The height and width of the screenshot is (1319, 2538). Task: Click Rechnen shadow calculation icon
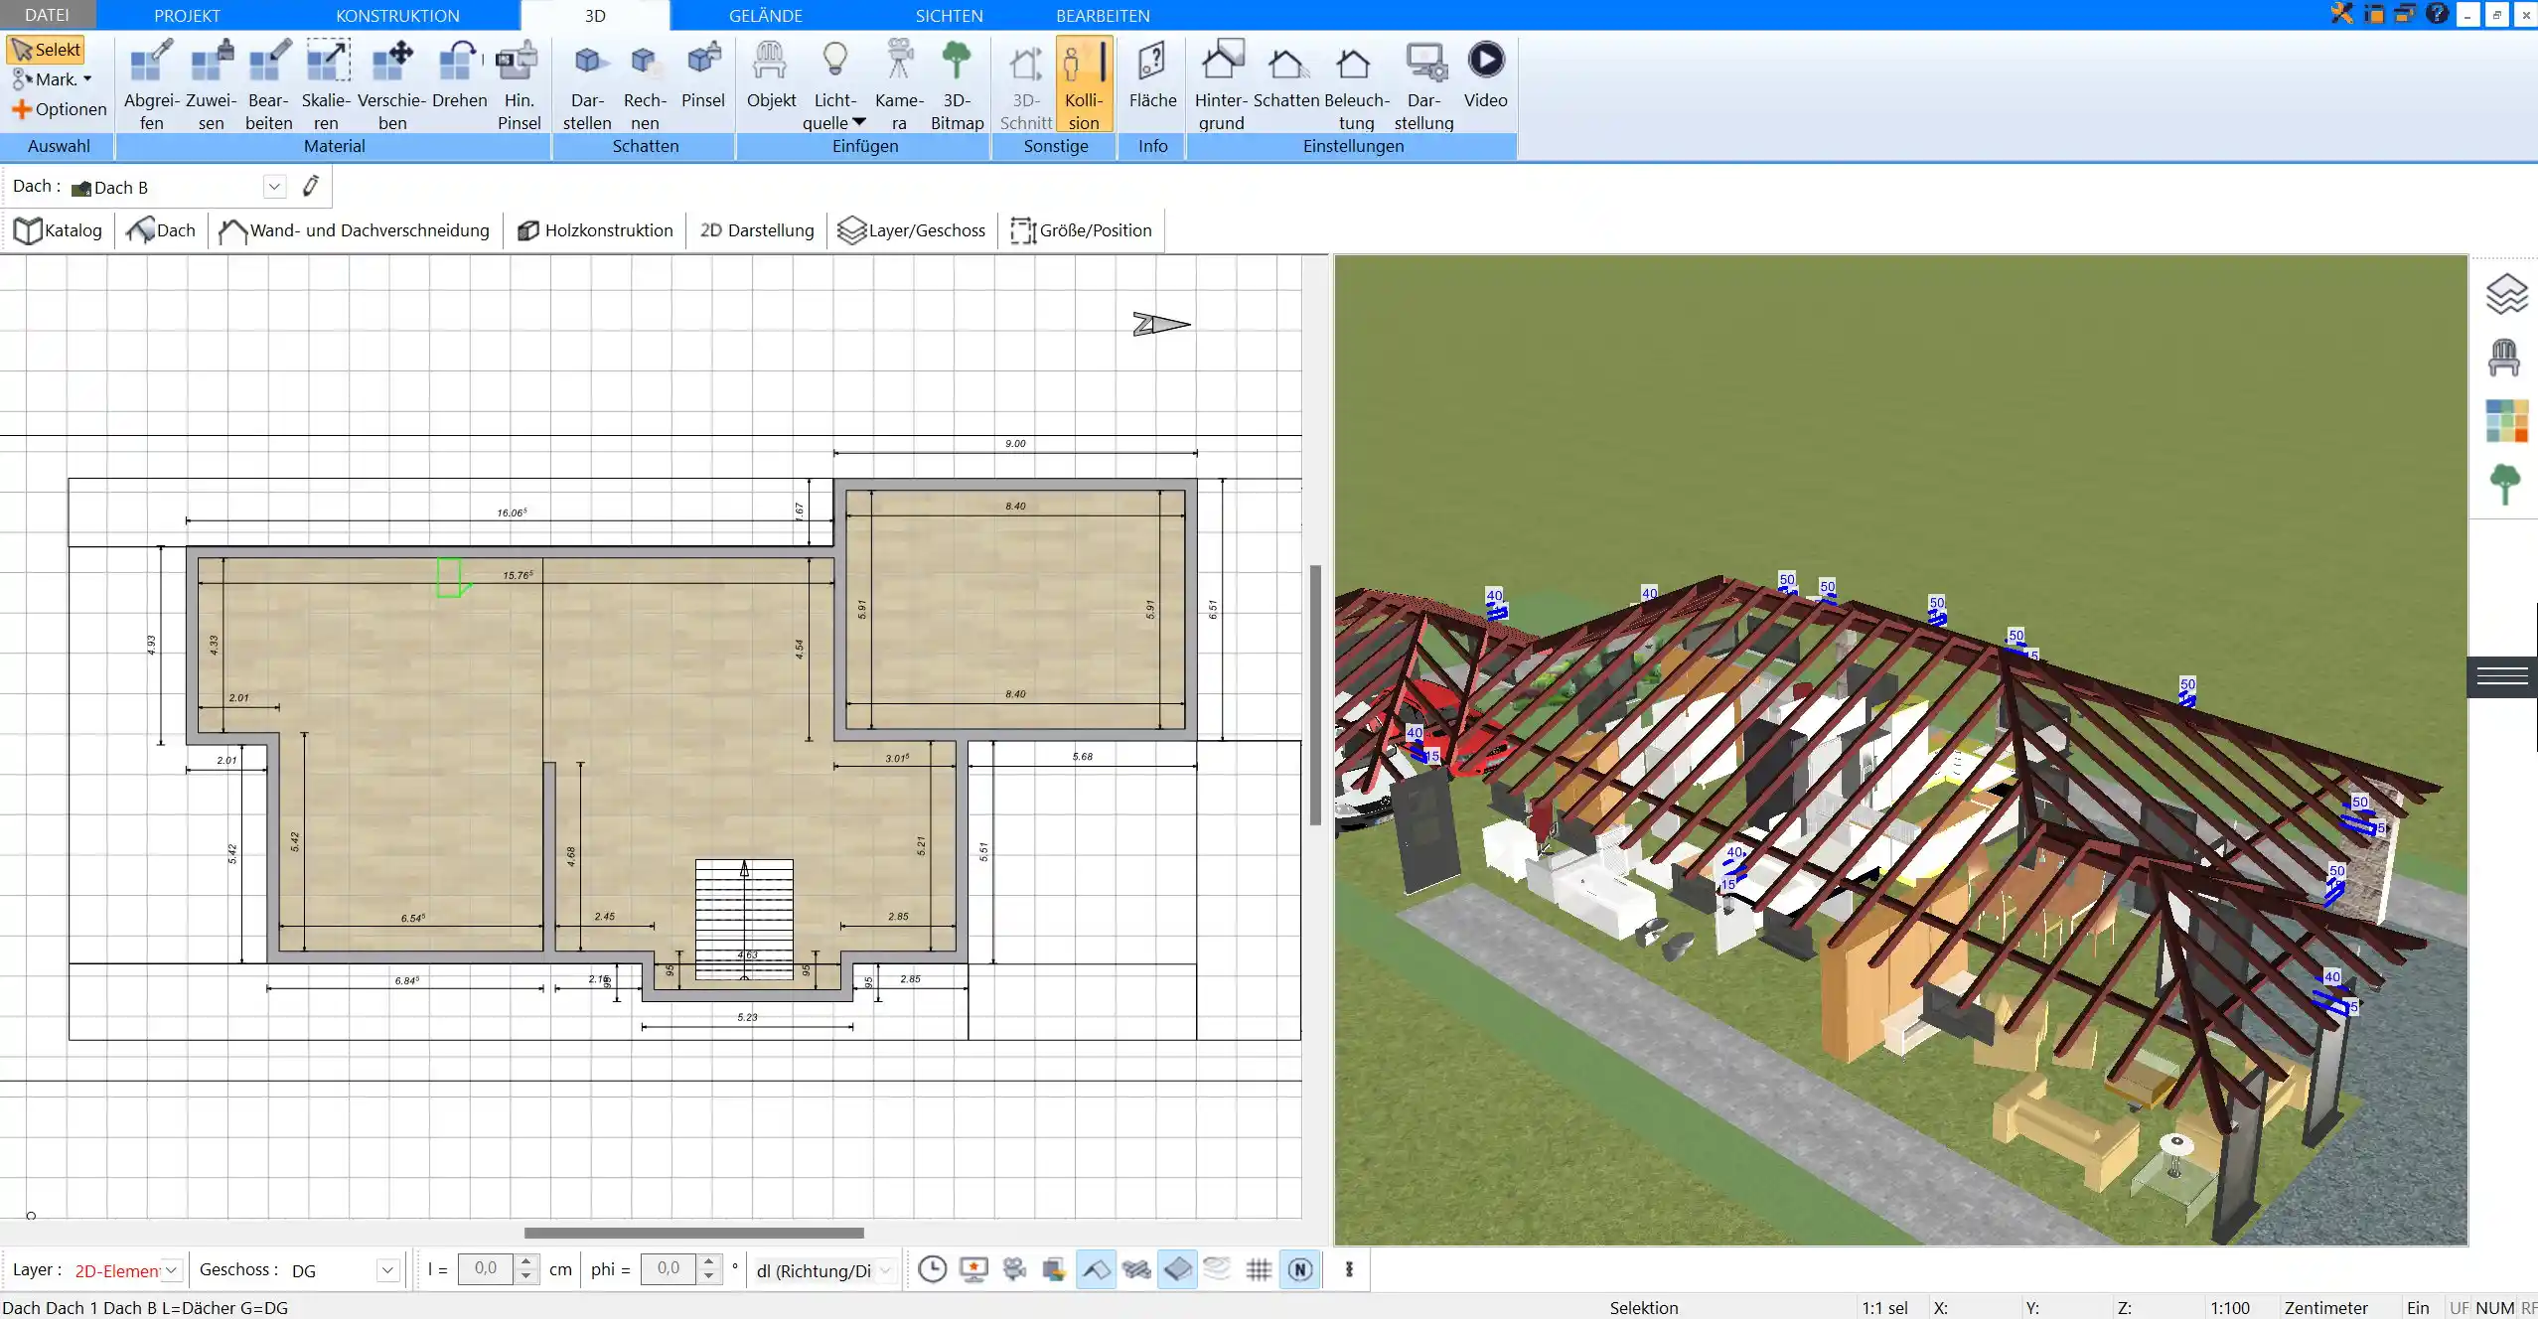(x=645, y=84)
